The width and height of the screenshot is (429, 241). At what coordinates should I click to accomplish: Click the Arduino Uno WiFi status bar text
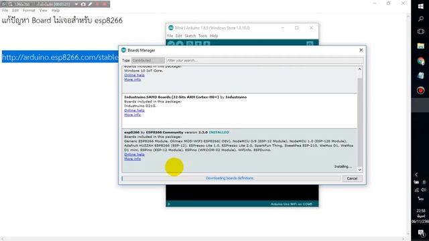[x=292, y=204]
